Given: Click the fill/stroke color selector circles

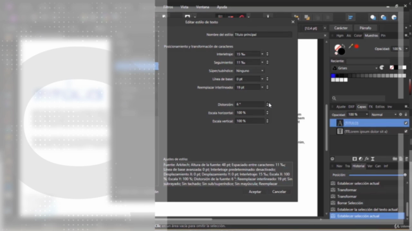Looking at the screenshot, I should tap(339, 49).
